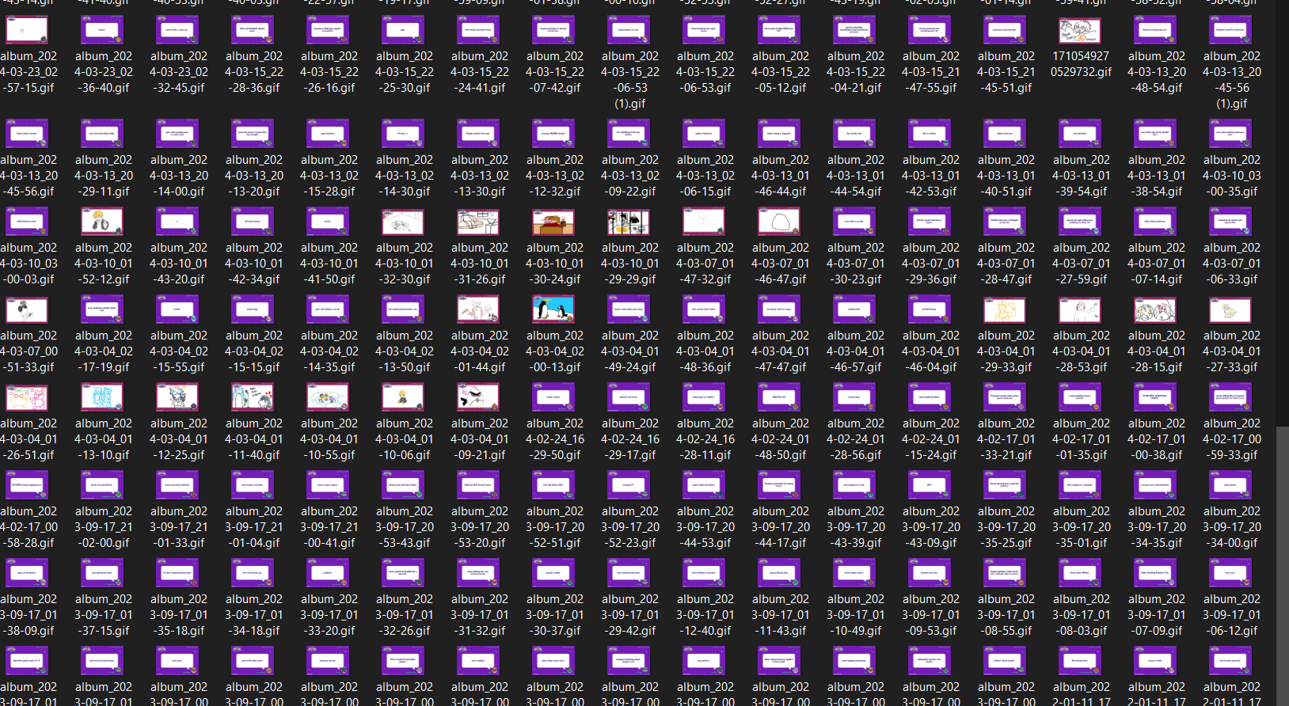Select drawing thumbnail album_2024-03-10_01-52-12.gif
The image size is (1289, 706).
coord(102,222)
